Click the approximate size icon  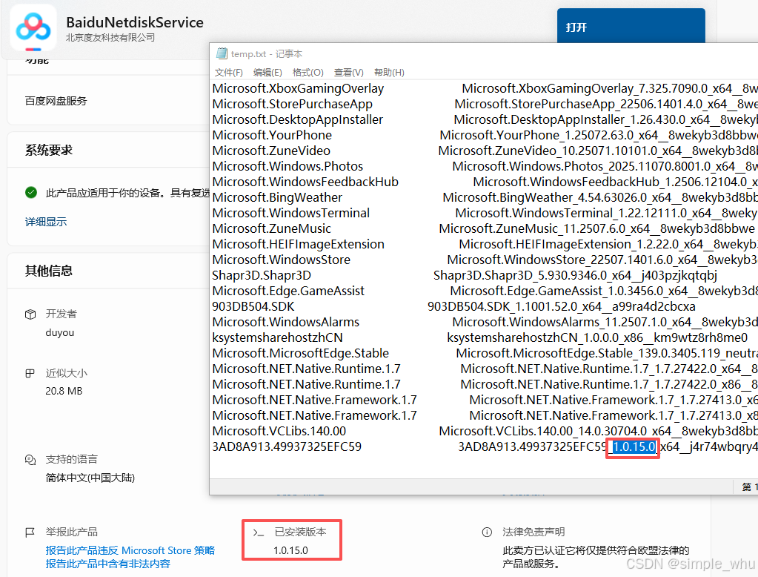pyautogui.click(x=30, y=373)
